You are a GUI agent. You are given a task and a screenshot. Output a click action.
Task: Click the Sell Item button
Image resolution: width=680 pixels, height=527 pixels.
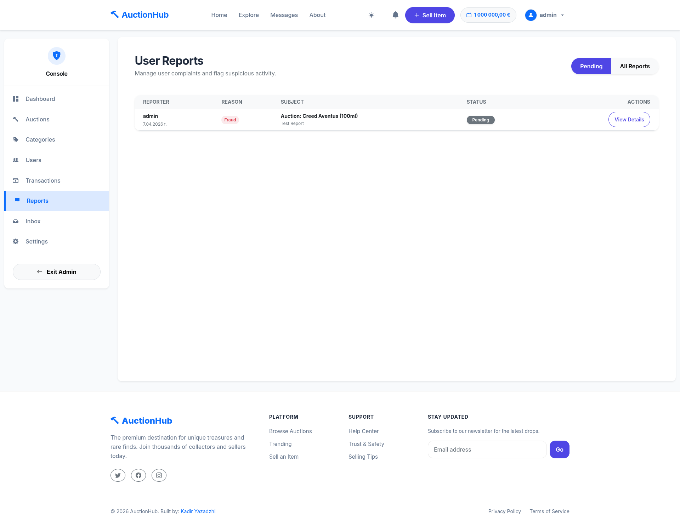(x=430, y=15)
